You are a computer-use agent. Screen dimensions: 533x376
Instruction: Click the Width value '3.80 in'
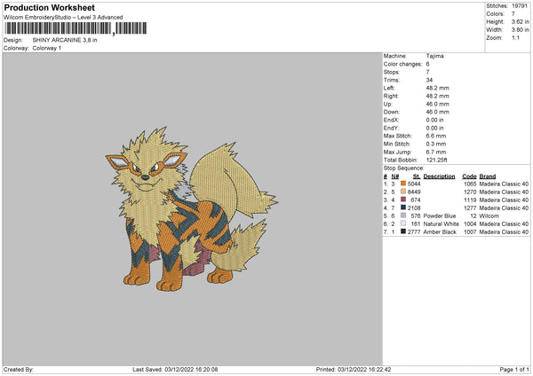coord(520,30)
